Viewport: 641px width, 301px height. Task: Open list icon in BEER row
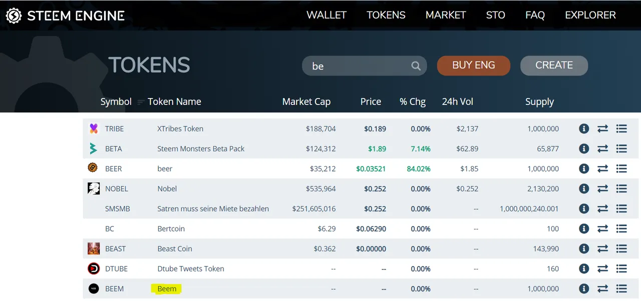tap(621, 168)
